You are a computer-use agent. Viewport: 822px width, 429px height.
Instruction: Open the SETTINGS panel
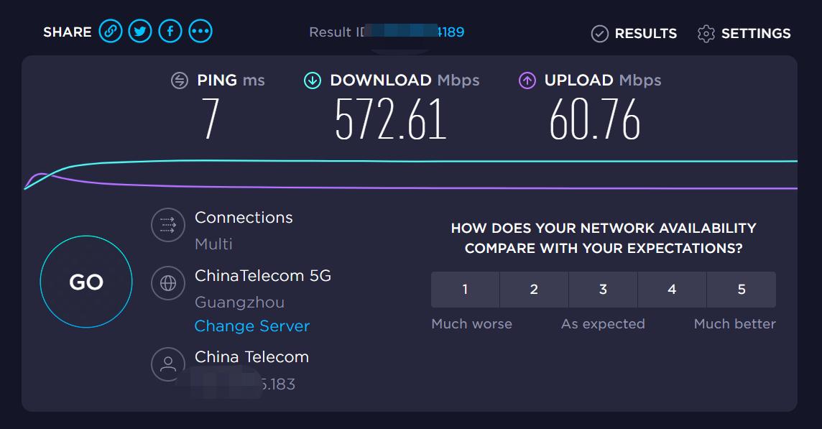coord(744,33)
